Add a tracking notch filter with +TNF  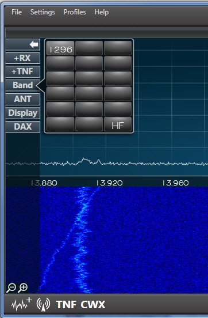22,71
